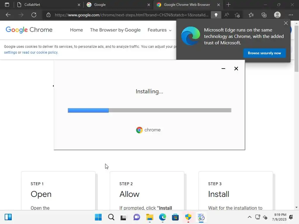299x224 pixels.
Task: Open the STEP 3 Install card
Action: [x=236, y=191]
